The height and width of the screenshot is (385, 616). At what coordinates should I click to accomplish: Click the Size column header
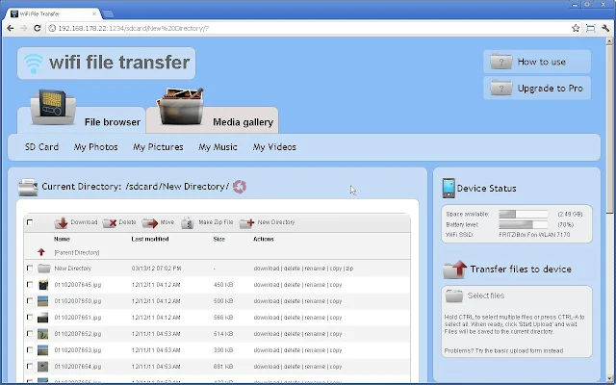pyautogui.click(x=218, y=239)
